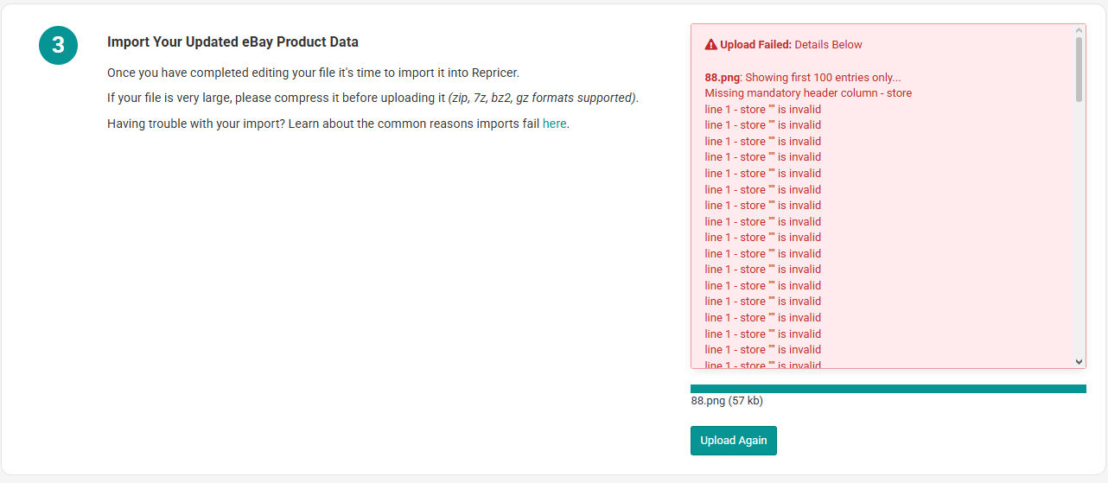Click the error log scrollbar down arrow
This screenshot has width=1108, height=483.
pos(1079,362)
